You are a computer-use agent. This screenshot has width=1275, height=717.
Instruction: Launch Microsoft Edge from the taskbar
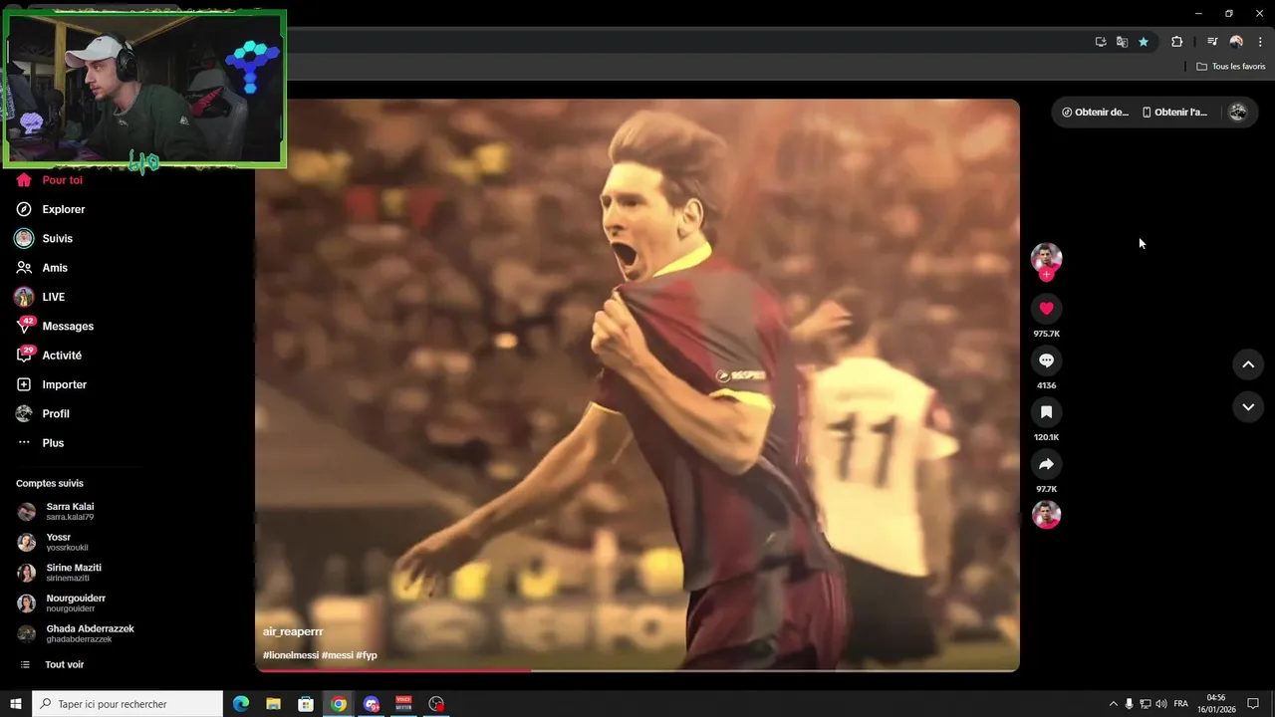point(241,704)
